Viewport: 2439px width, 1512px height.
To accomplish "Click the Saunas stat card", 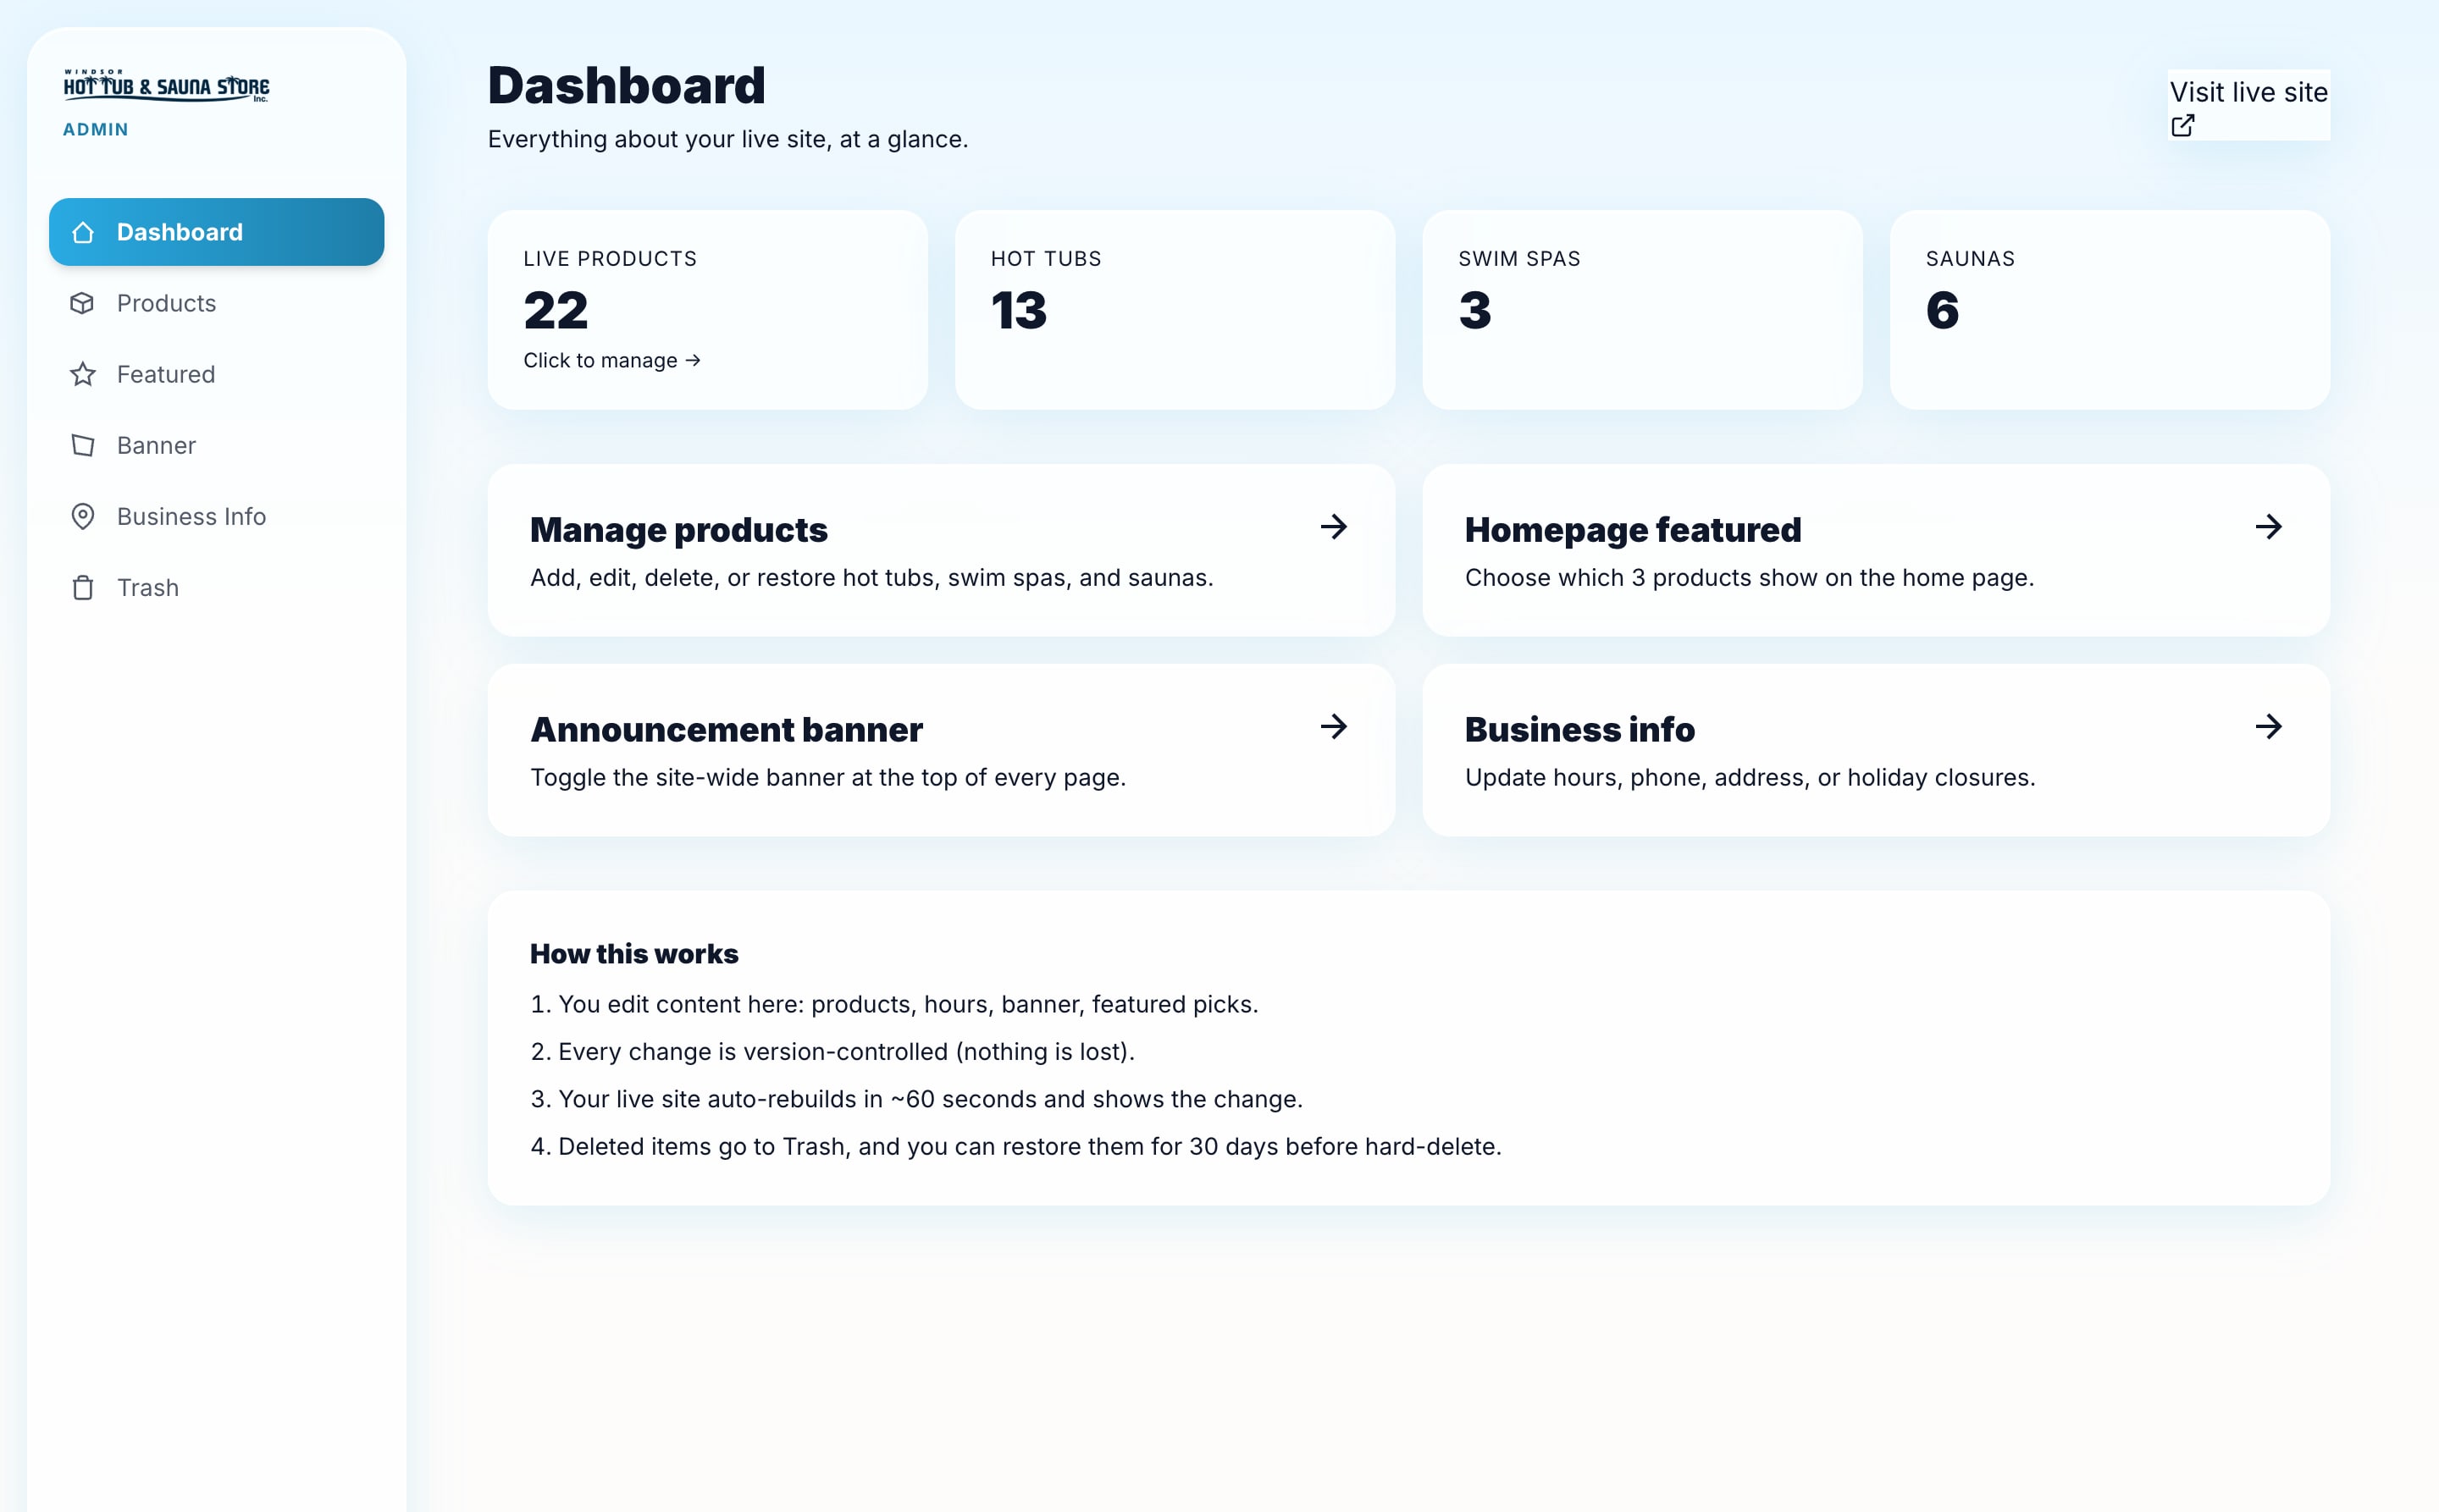I will [2109, 309].
